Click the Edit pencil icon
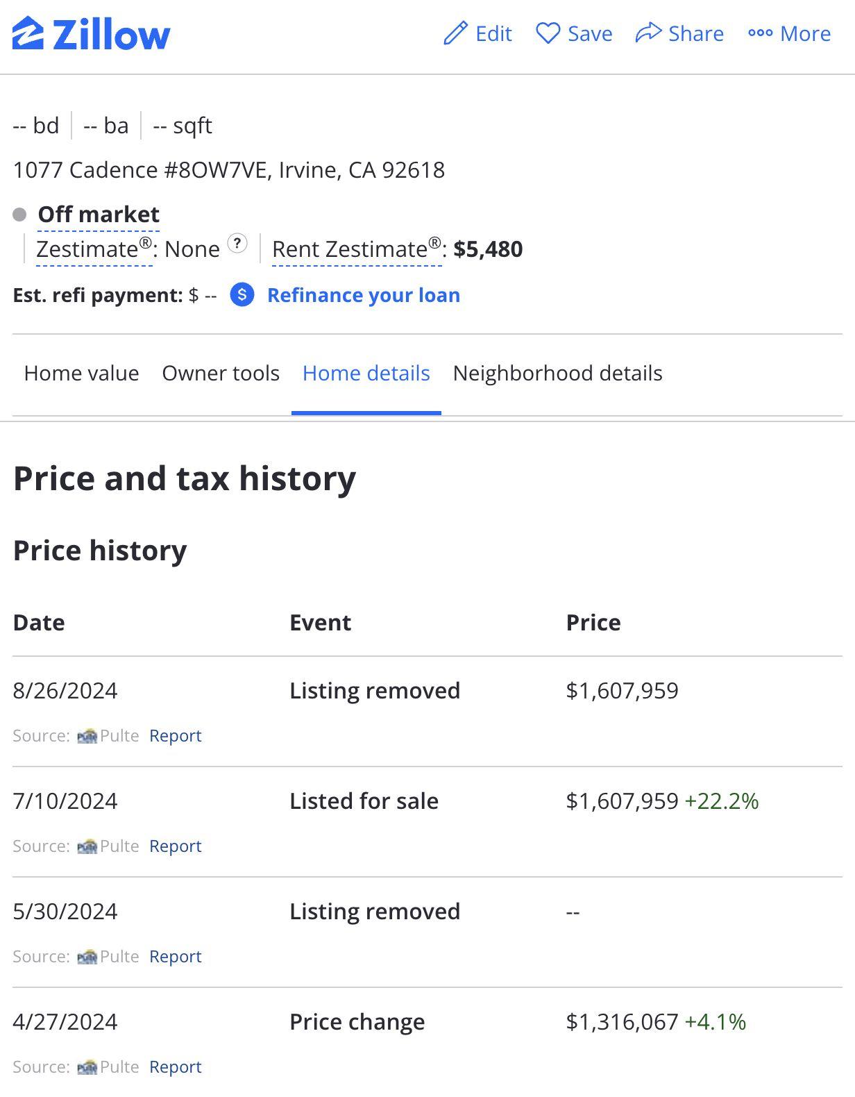855x1097 pixels. [x=455, y=33]
